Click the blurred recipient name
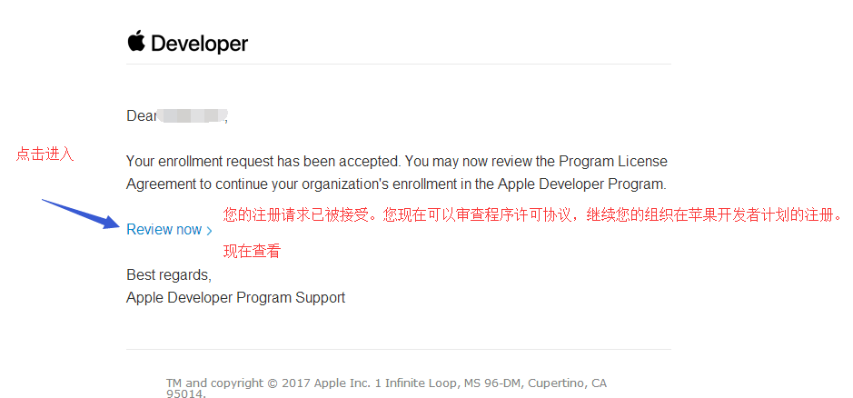 (x=191, y=116)
